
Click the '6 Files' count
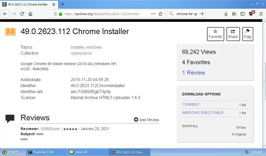tap(241, 127)
